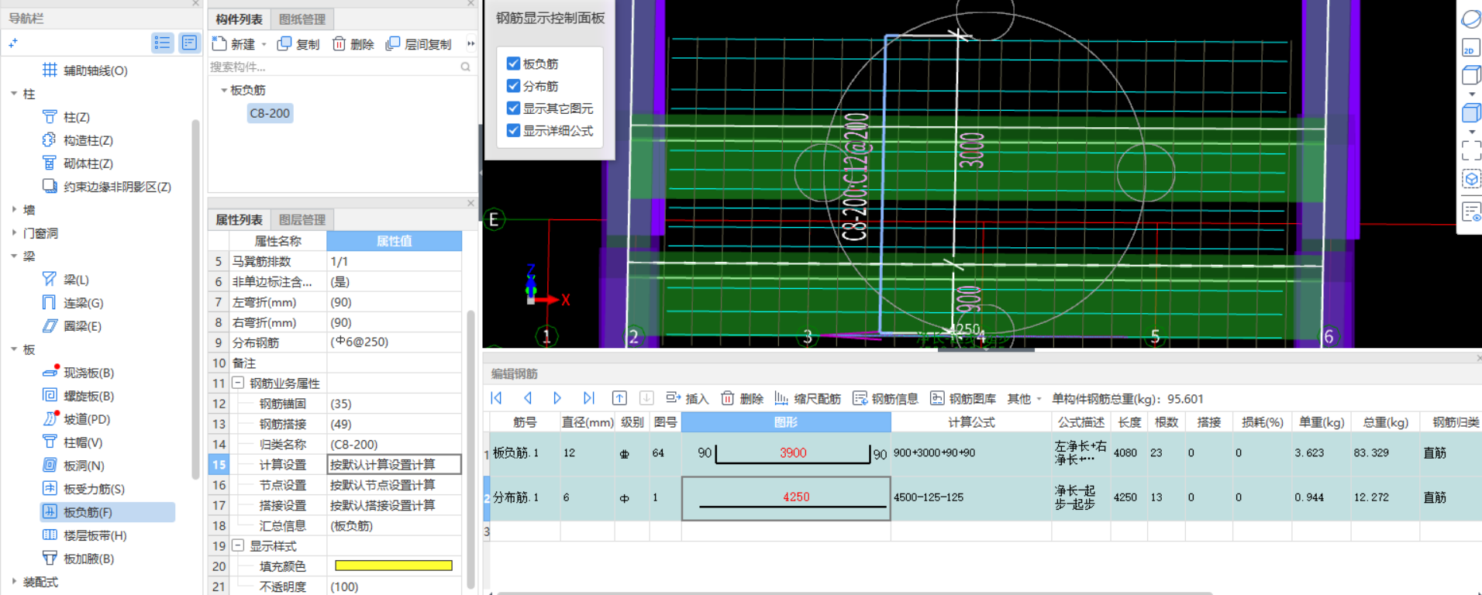Image resolution: width=1482 pixels, height=595 pixels.
Task: Expand the 墙 tree group
Action: pos(14,210)
